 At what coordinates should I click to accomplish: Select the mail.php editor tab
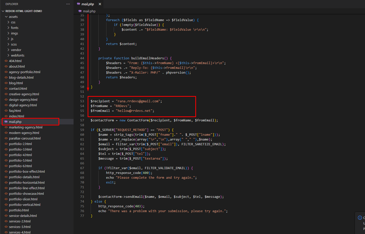point(88,4)
